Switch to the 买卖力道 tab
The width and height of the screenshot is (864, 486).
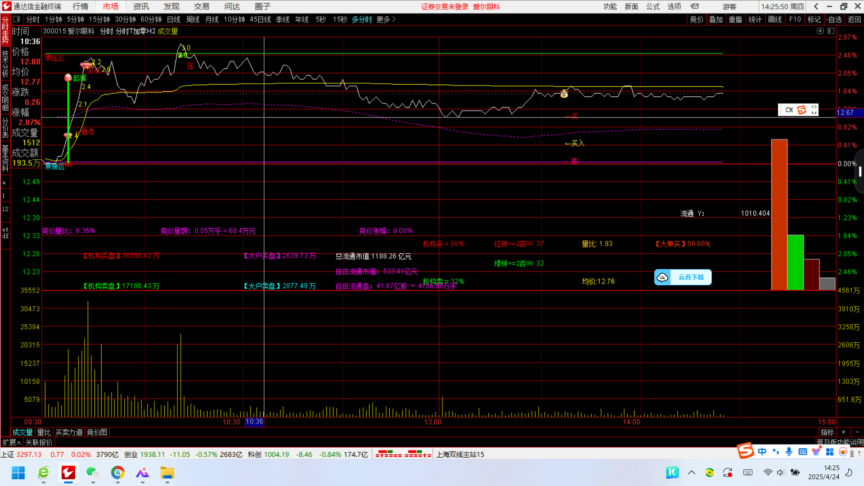(69, 432)
